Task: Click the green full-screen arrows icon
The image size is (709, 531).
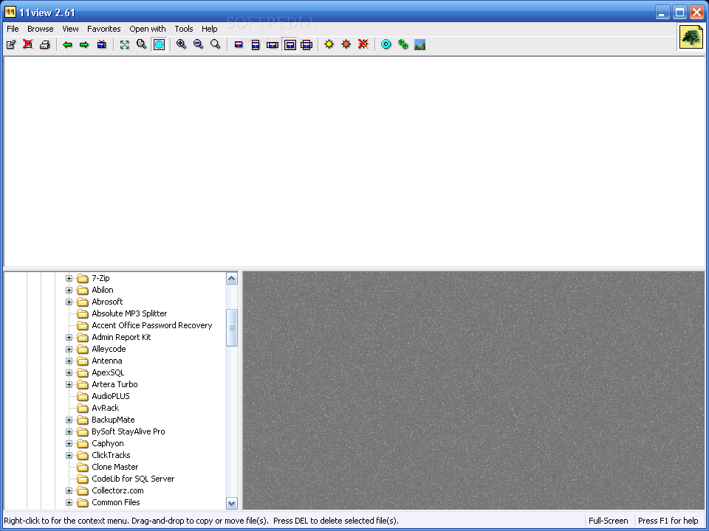Action: [124, 44]
